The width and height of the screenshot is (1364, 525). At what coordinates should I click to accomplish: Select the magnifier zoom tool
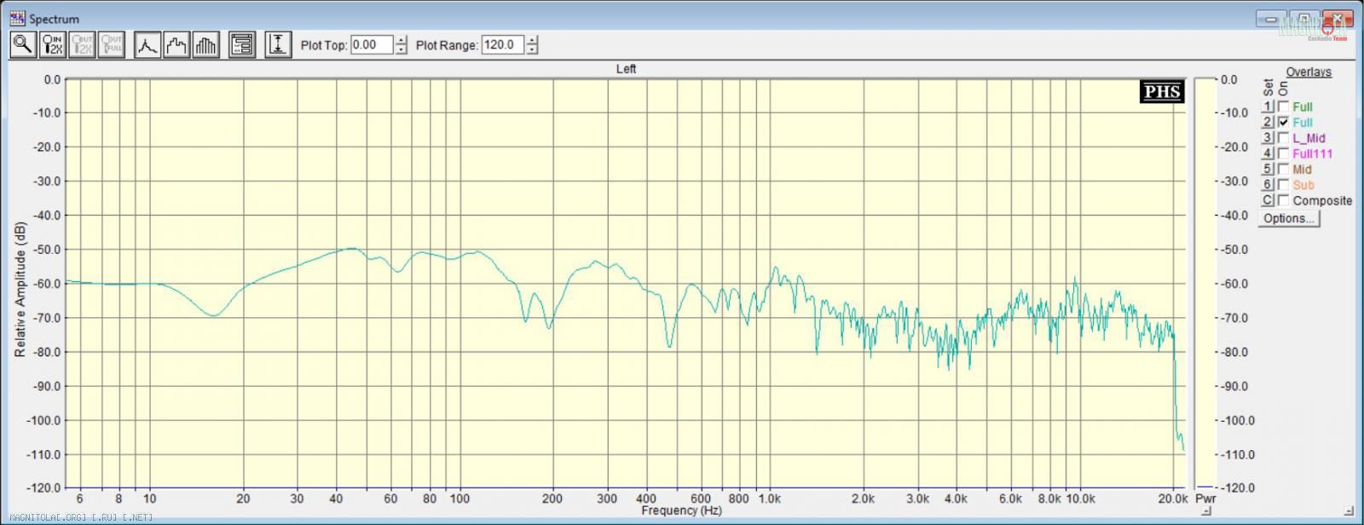(23, 44)
